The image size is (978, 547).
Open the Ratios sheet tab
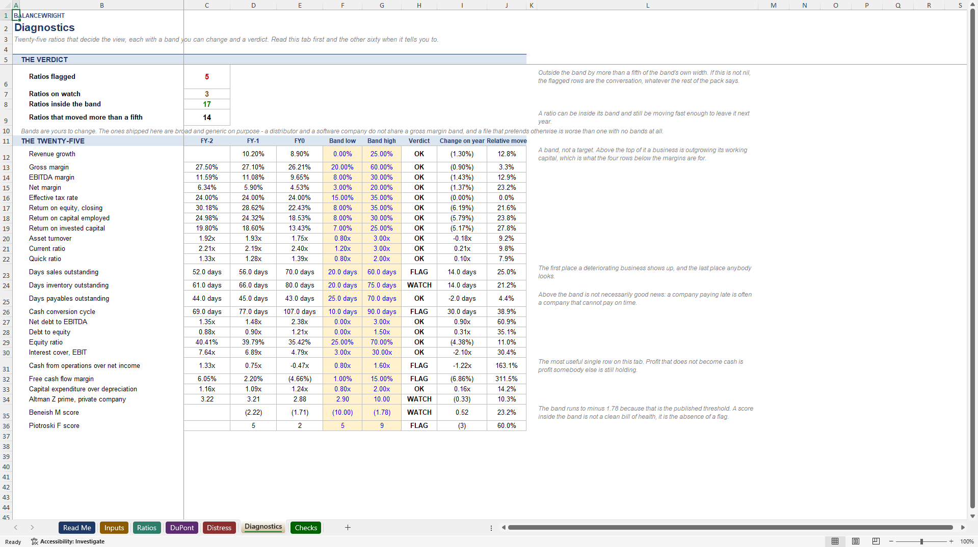coord(147,528)
